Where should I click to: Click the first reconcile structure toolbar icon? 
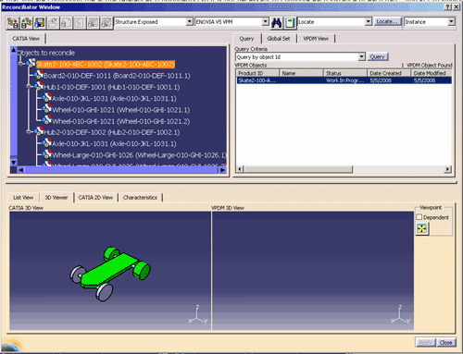[13, 22]
